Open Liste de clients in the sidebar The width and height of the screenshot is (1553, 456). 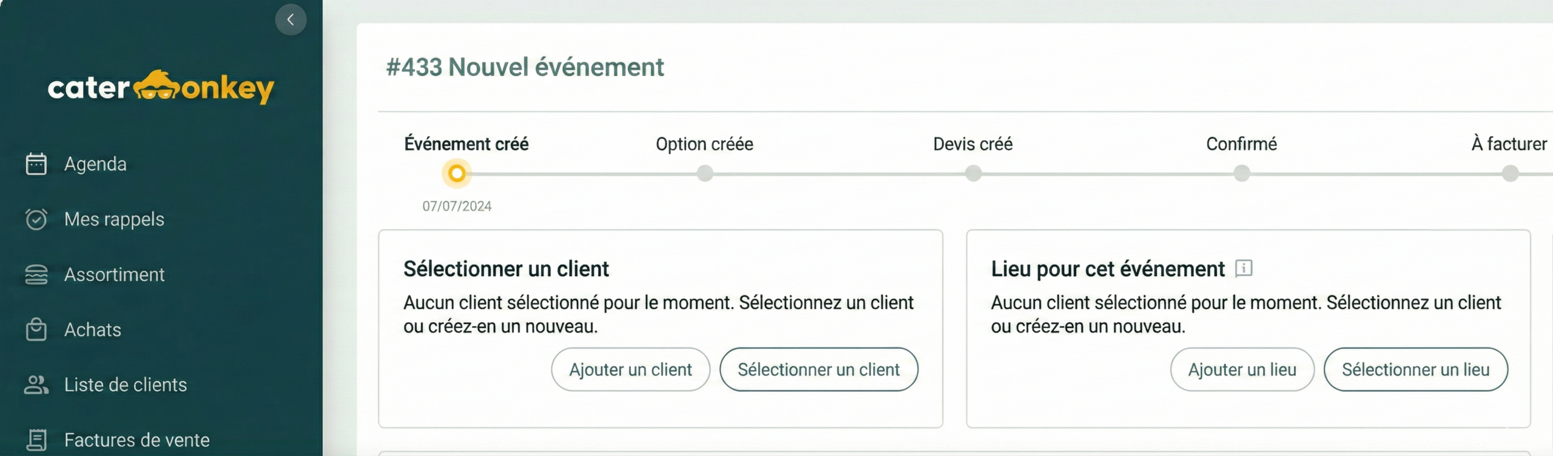(126, 385)
